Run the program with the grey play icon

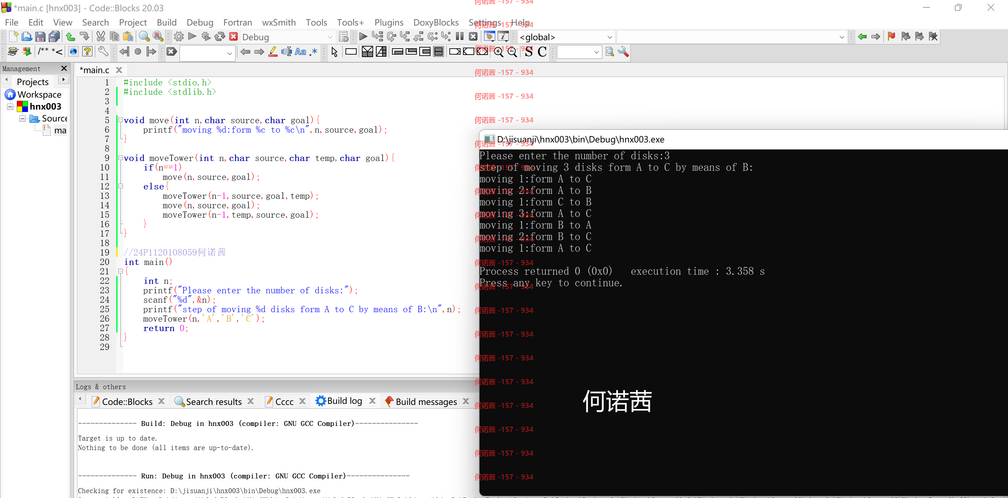click(192, 37)
